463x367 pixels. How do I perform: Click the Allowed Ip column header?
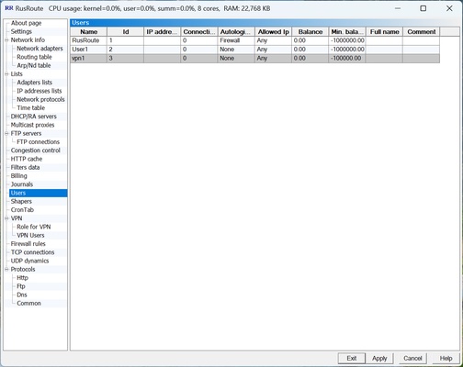(273, 32)
